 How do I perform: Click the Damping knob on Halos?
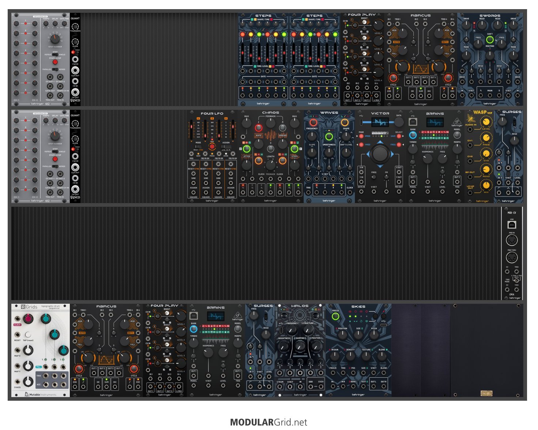pyautogui.click(x=300, y=345)
